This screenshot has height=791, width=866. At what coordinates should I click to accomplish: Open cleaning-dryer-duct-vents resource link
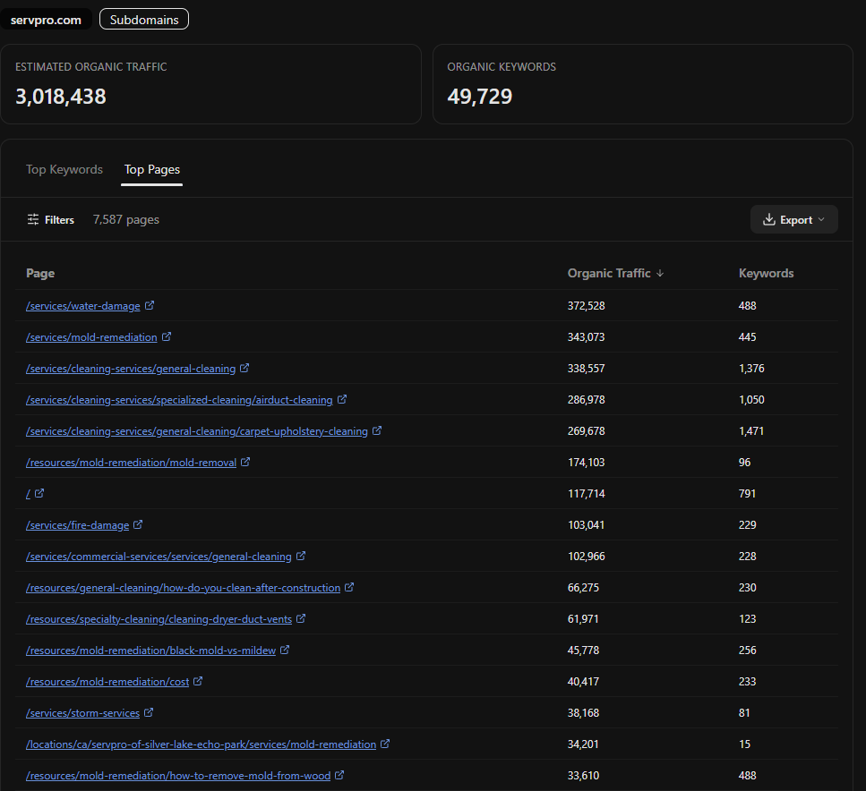point(159,619)
